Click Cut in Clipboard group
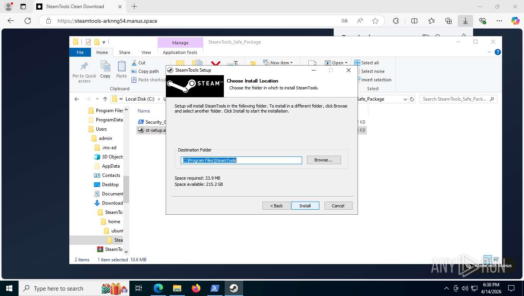 pyautogui.click(x=138, y=63)
